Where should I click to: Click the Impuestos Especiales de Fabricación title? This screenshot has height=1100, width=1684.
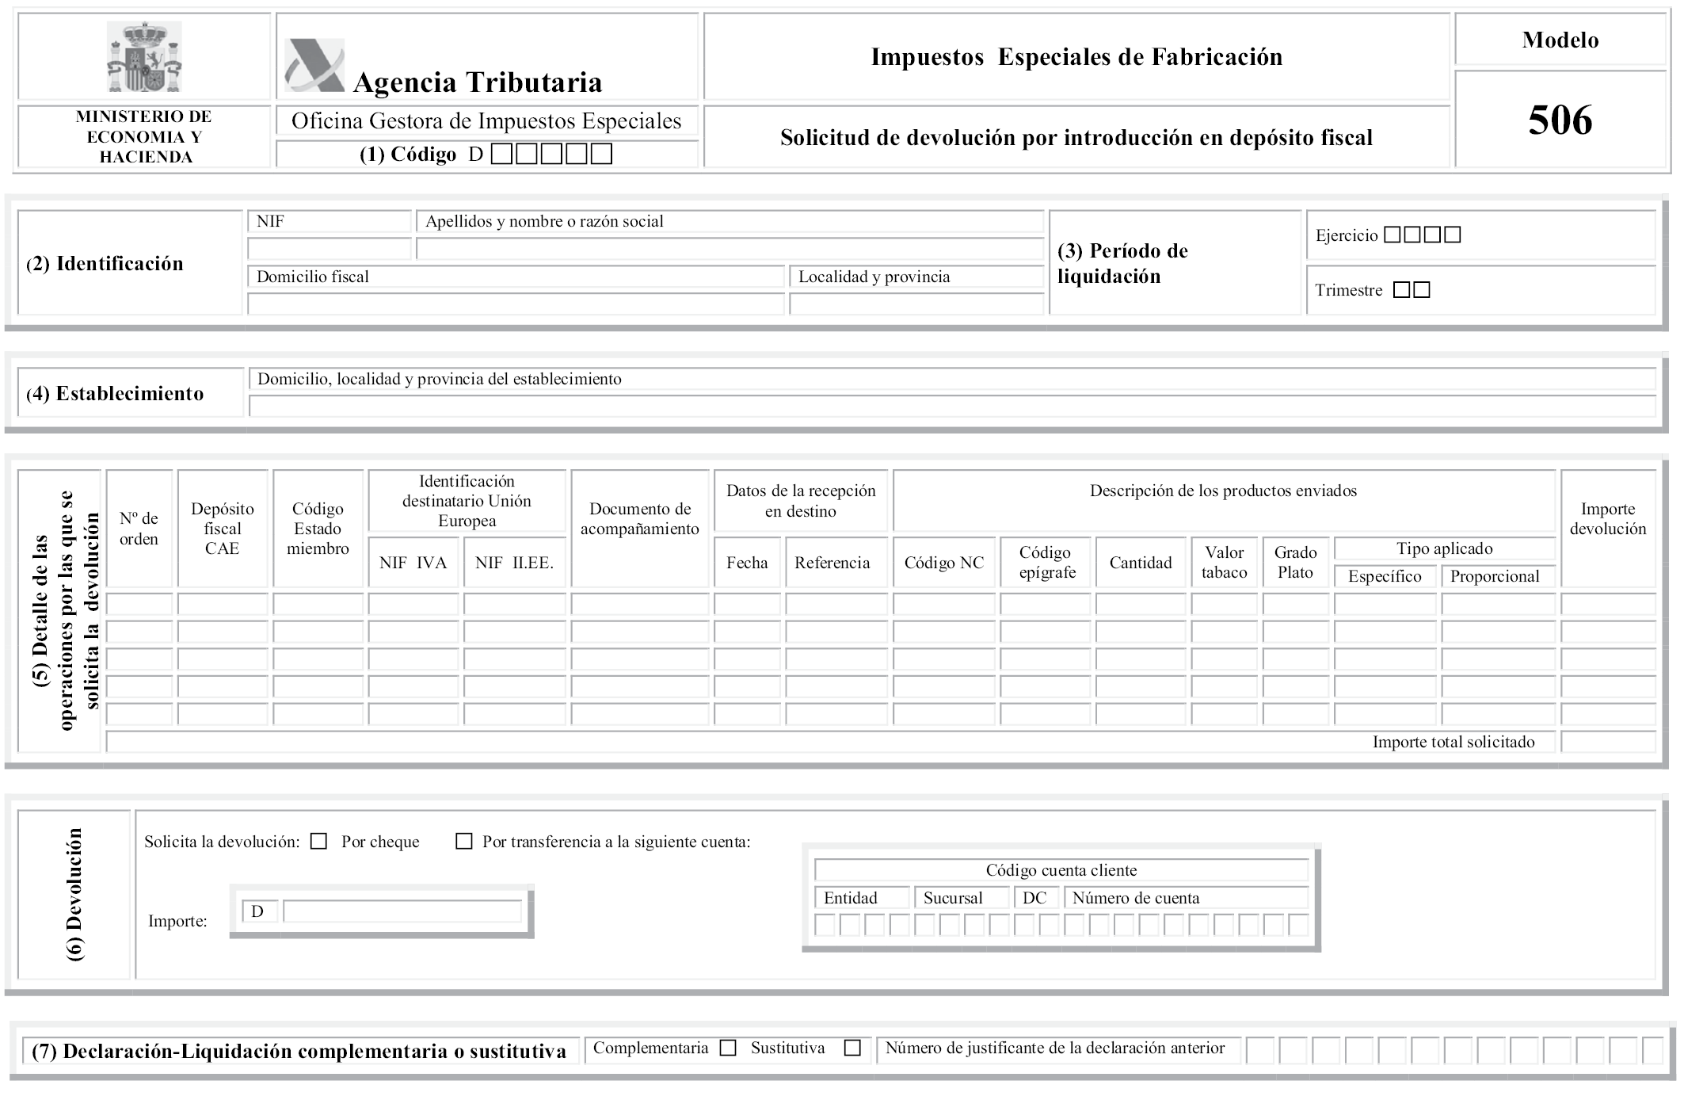pyautogui.click(x=1076, y=57)
